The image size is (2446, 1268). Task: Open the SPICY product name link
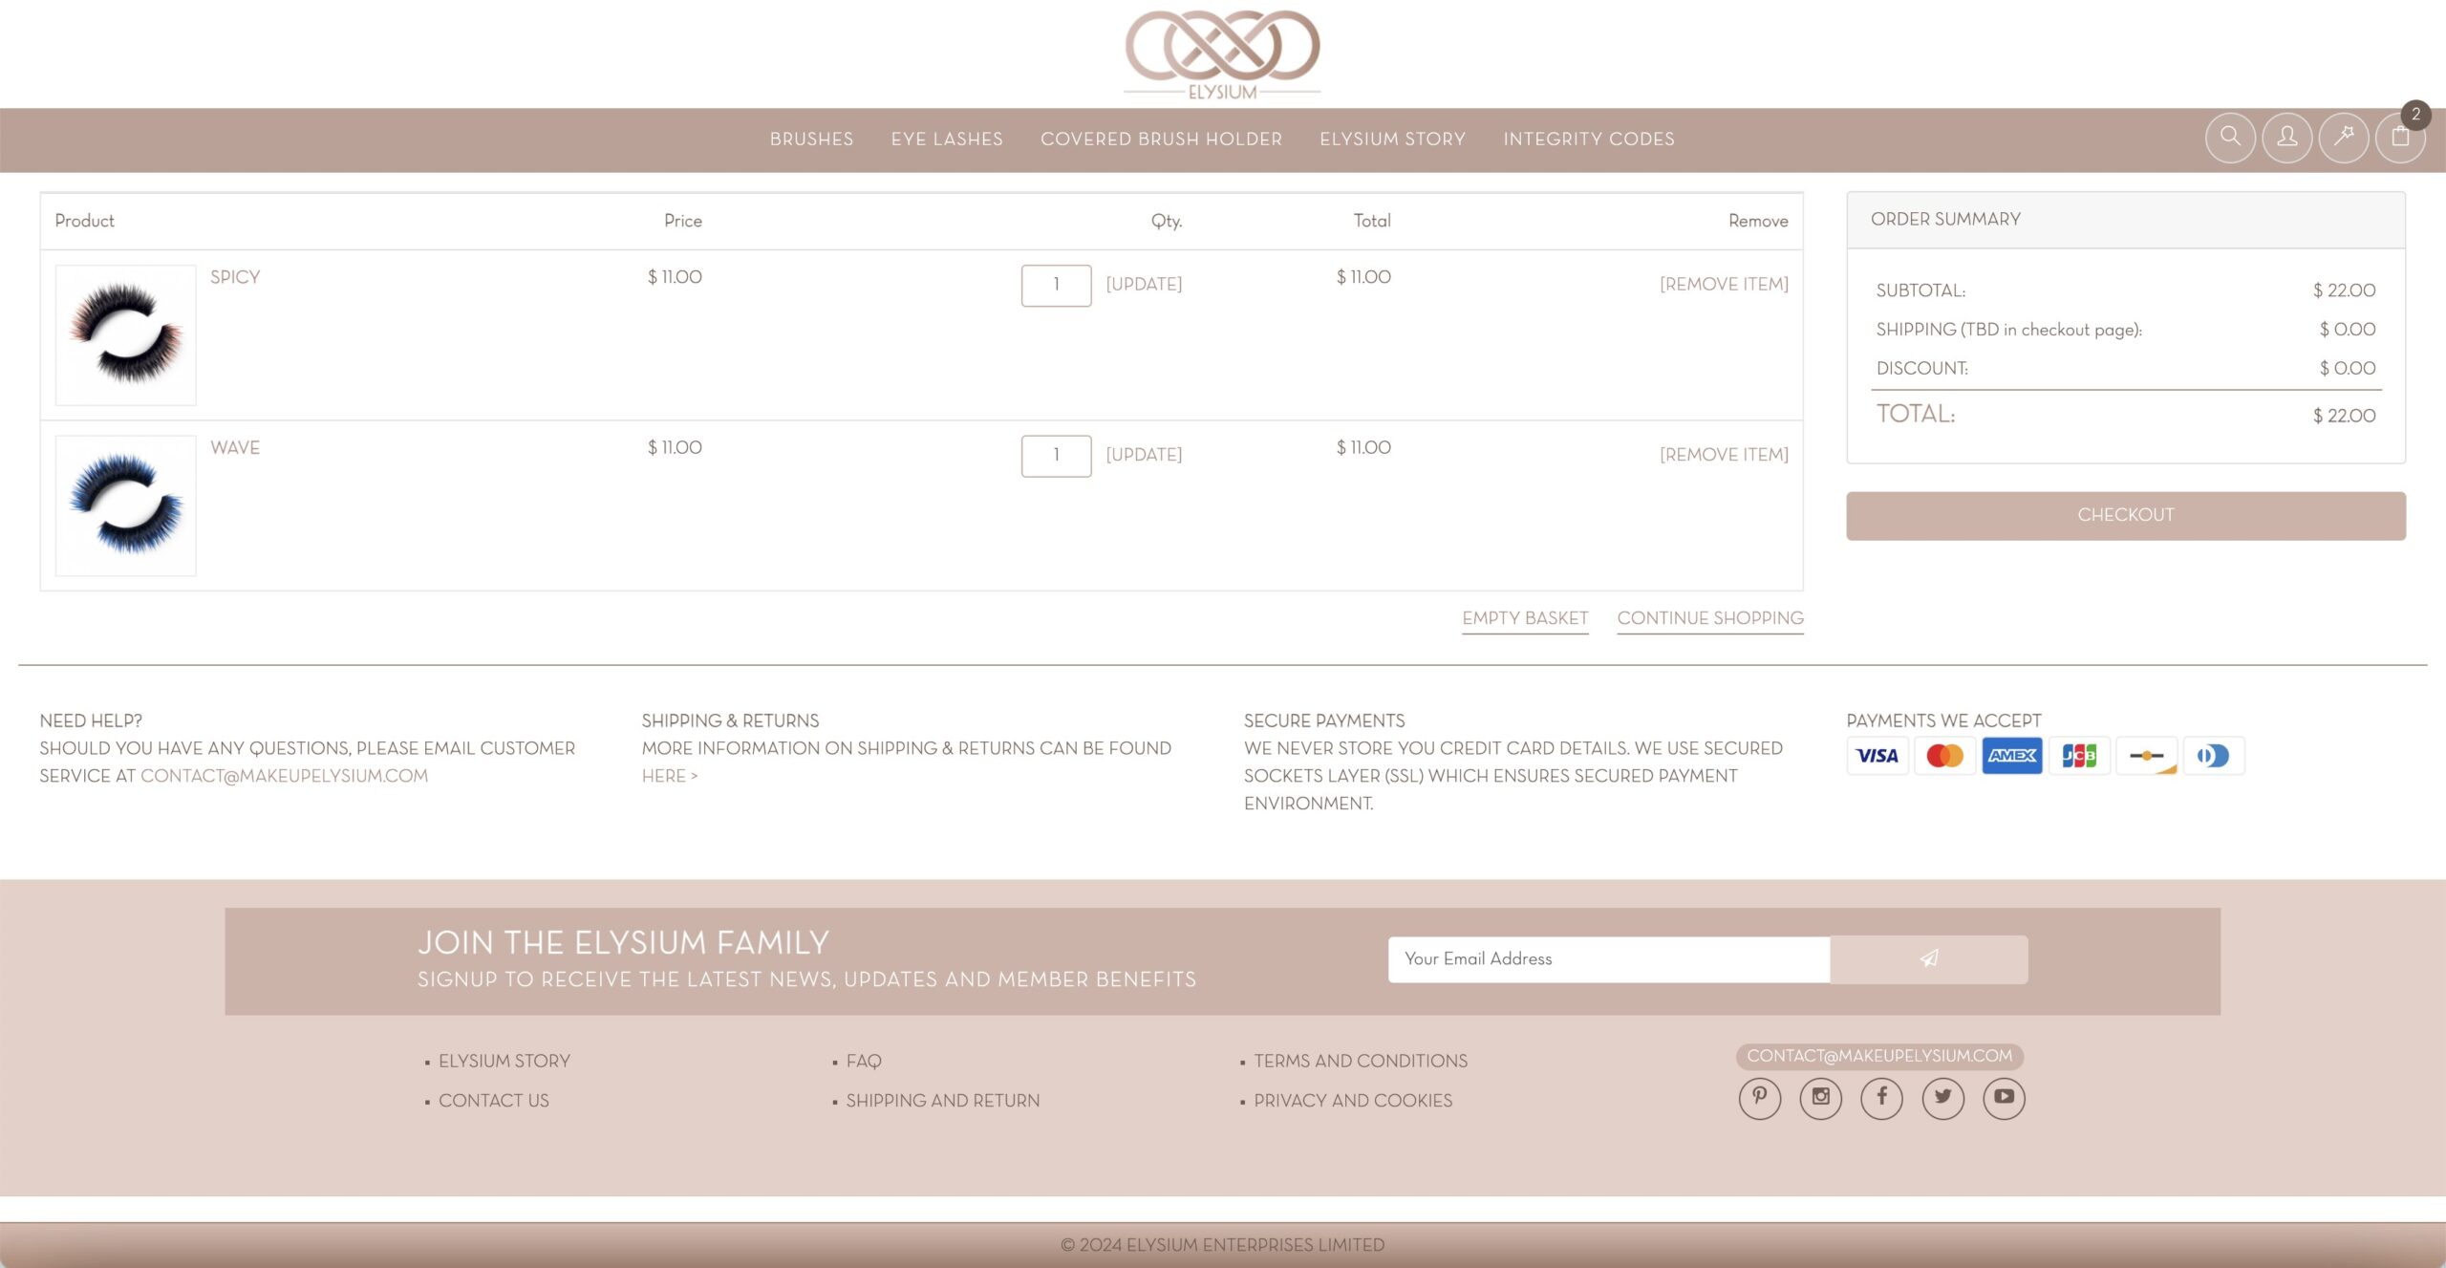(x=235, y=277)
